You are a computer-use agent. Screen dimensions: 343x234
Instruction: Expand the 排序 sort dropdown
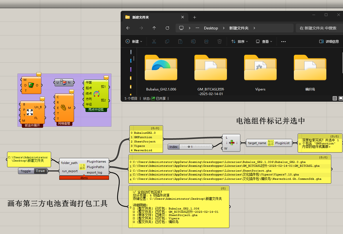[239, 41]
